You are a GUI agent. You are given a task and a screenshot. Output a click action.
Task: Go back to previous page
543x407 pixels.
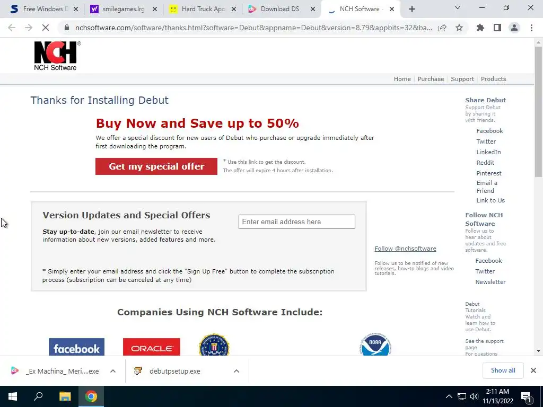(x=12, y=28)
